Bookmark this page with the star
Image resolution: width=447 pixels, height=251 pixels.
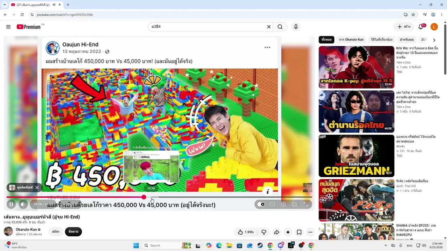click(x=413, y=15)
